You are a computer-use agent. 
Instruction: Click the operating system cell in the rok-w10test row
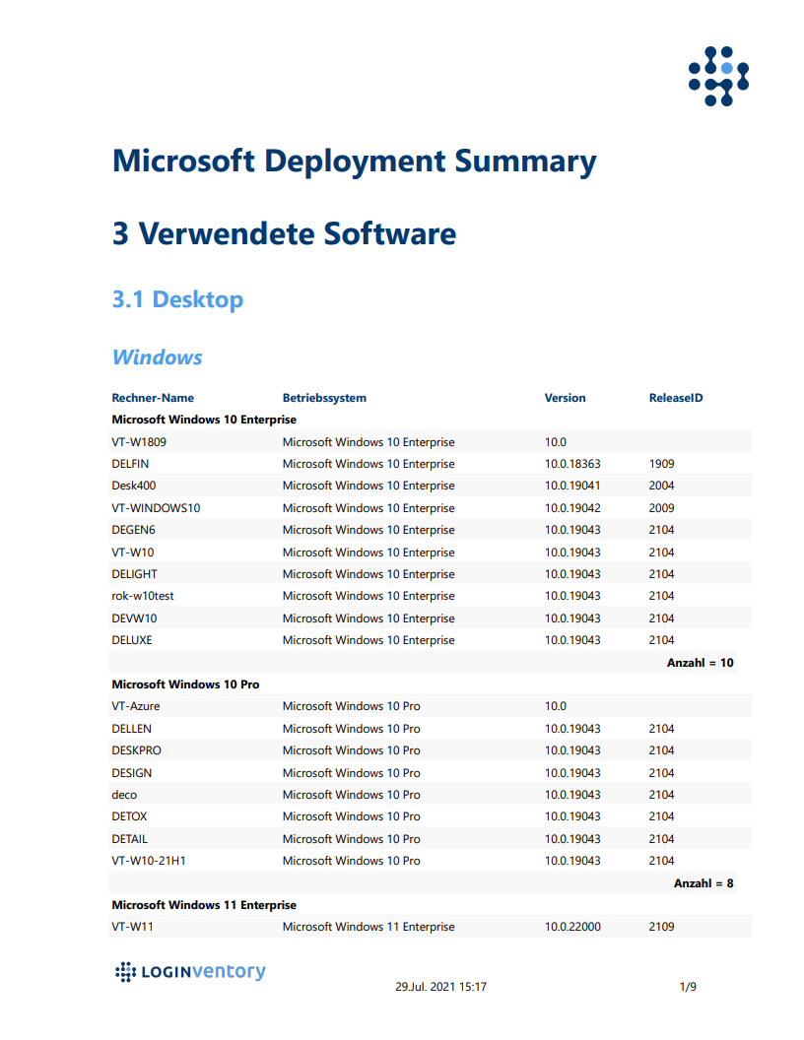368,596
